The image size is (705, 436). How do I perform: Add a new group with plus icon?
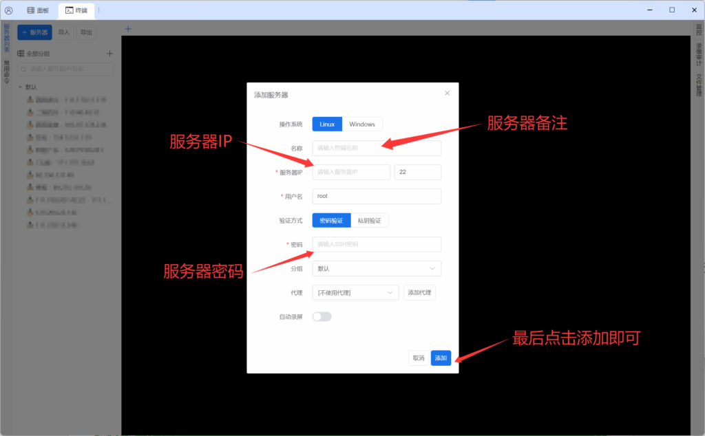coord(109,54)
